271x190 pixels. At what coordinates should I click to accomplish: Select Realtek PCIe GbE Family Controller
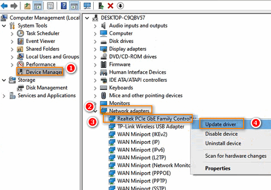click(155, 118)
